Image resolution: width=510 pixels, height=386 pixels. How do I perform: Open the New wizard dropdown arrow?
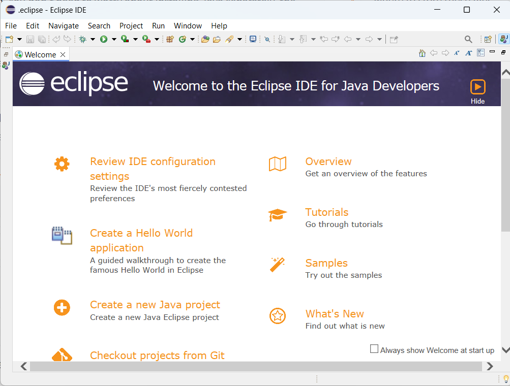pyautogui.click(x=19, y=39)
